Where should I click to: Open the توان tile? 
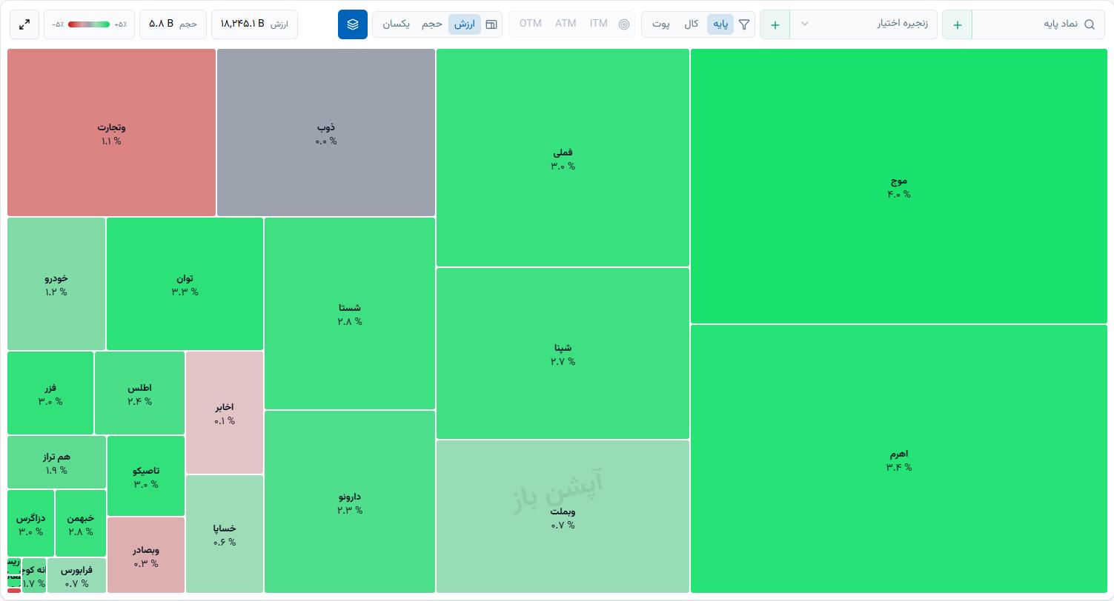click(x=185, y=283)
